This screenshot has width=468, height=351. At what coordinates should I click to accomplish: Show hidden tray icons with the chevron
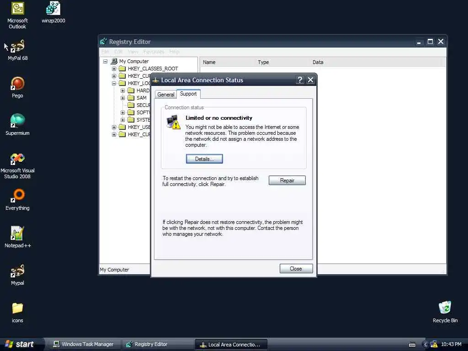coord(425,345)
